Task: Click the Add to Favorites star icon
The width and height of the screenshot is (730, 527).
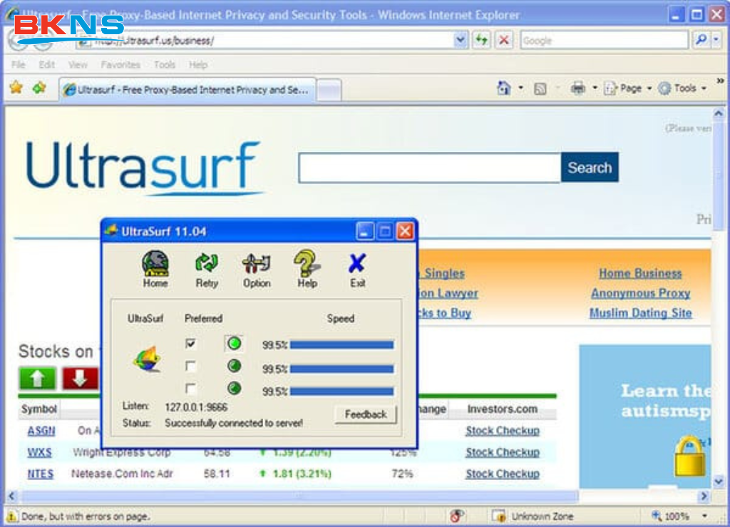Action: [x=15, y=88]
